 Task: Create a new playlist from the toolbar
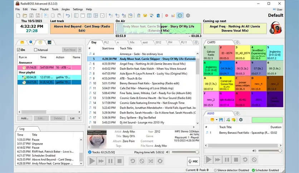click(x=18, y=16)
